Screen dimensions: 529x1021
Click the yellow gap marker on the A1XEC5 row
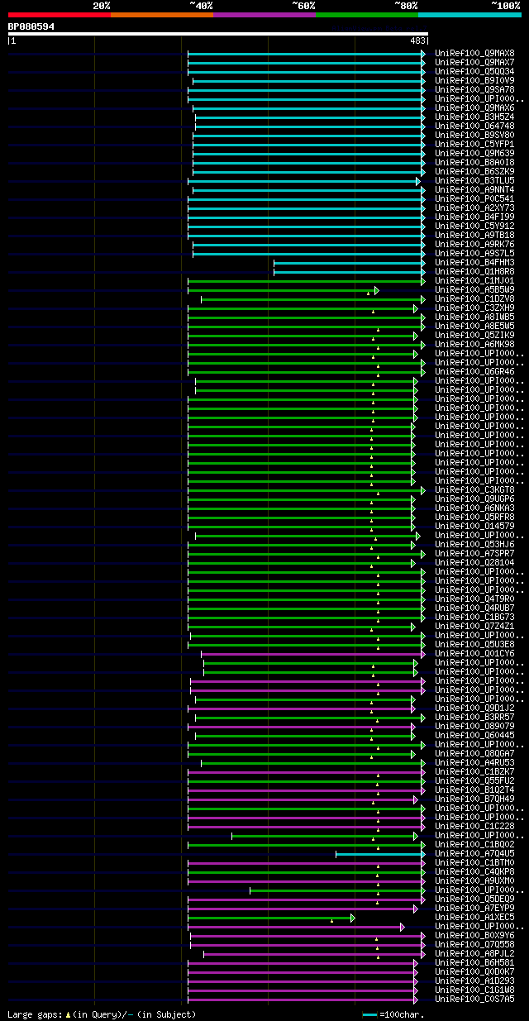pos(332,921)
